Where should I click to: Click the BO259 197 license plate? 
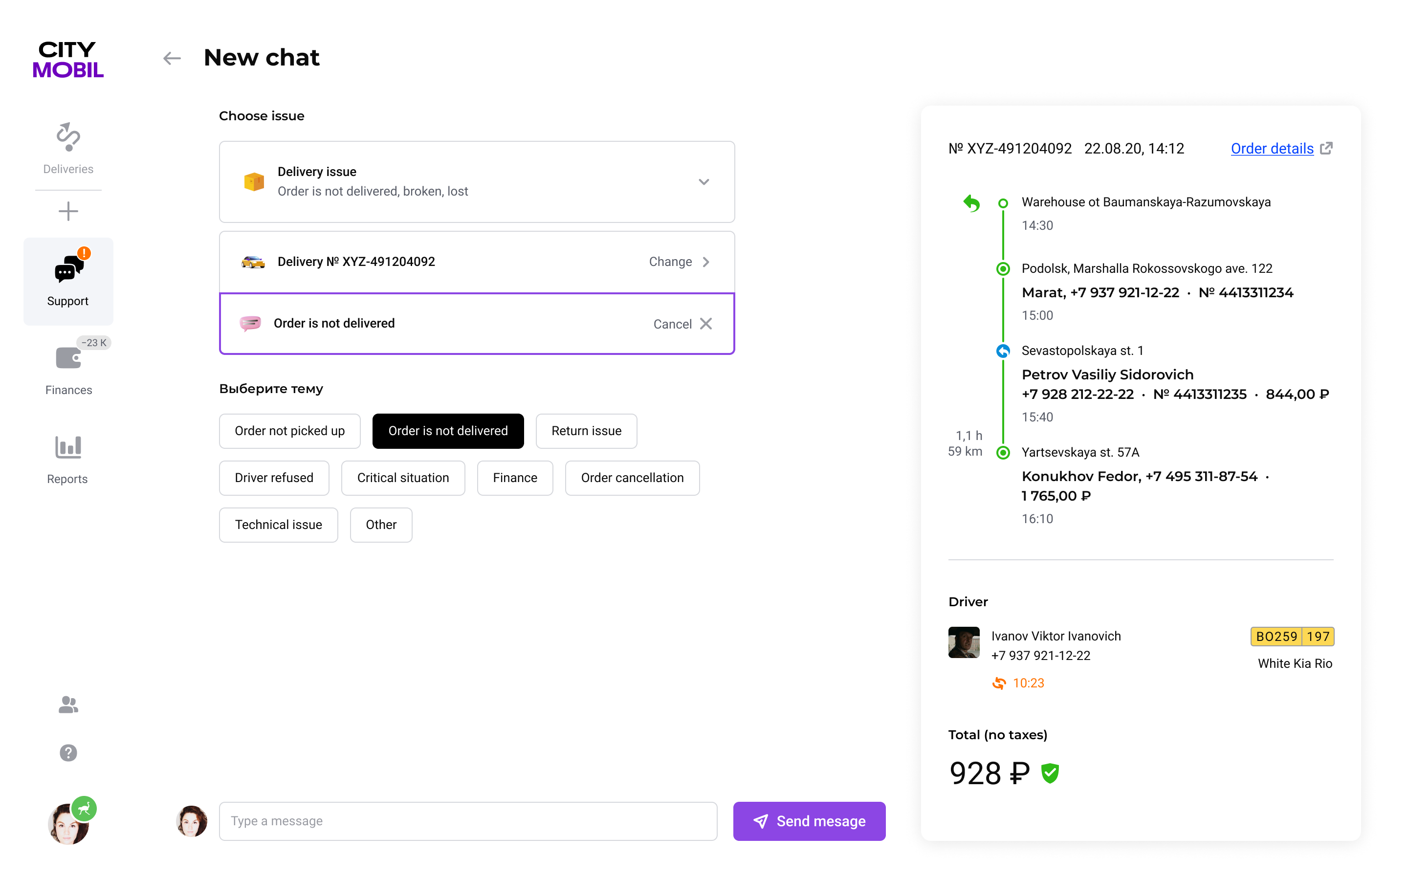(x=1292, y=637)
